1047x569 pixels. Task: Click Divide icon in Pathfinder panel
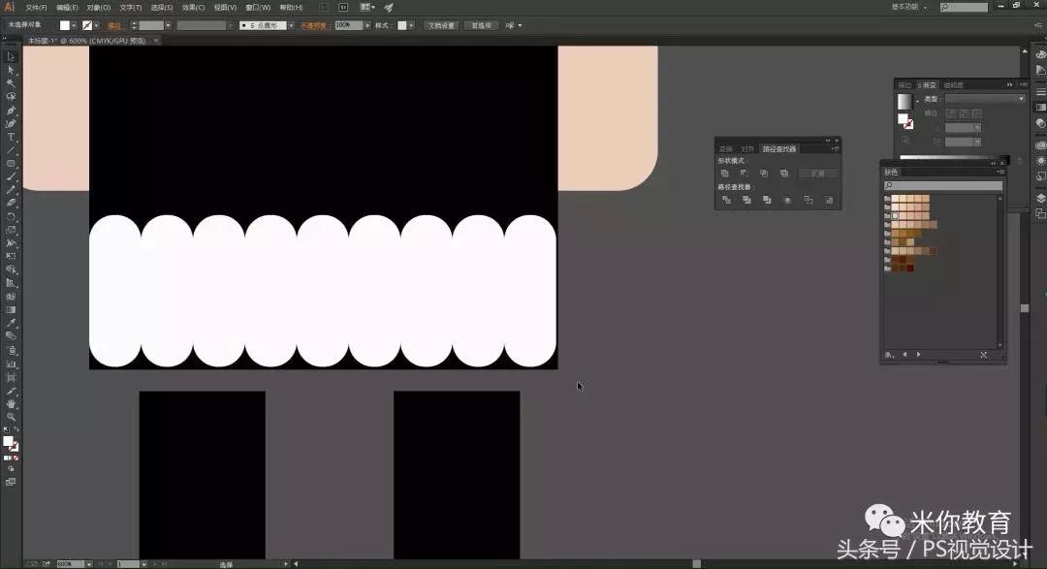(x=725, y=200)
